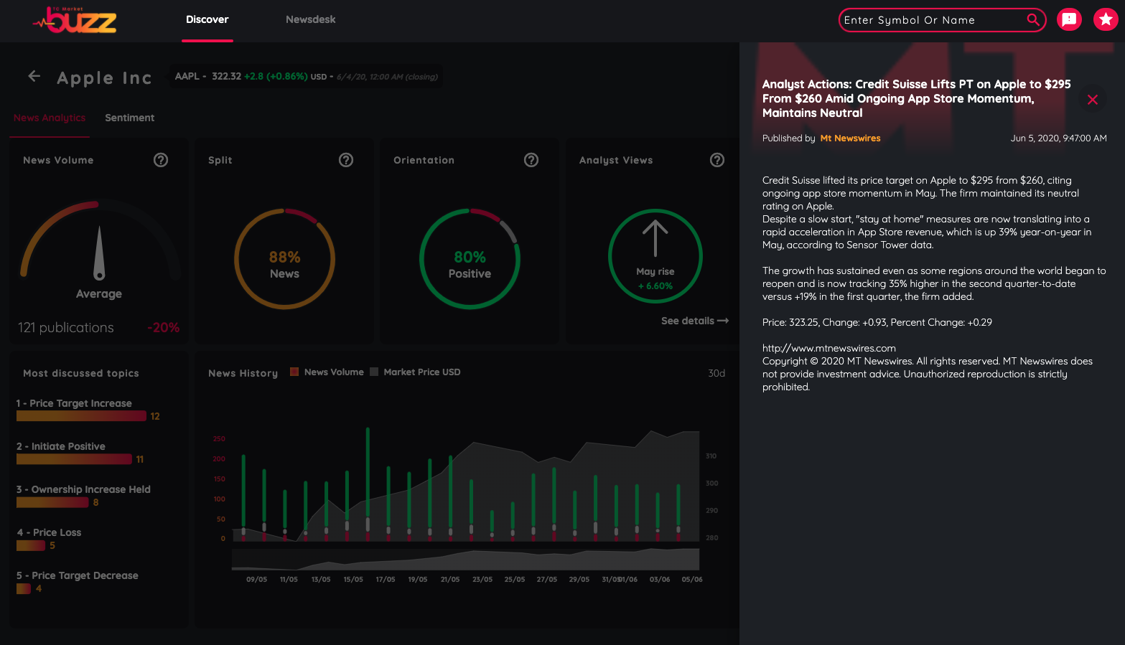This screenshot has height=645, width=1125.
Task: Open the 30d period selector
Action: (x=716, y=373)
